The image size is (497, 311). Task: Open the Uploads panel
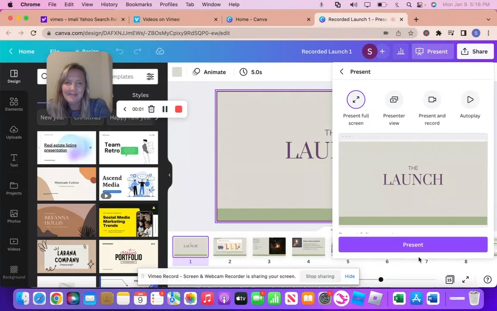coord(14,132)
